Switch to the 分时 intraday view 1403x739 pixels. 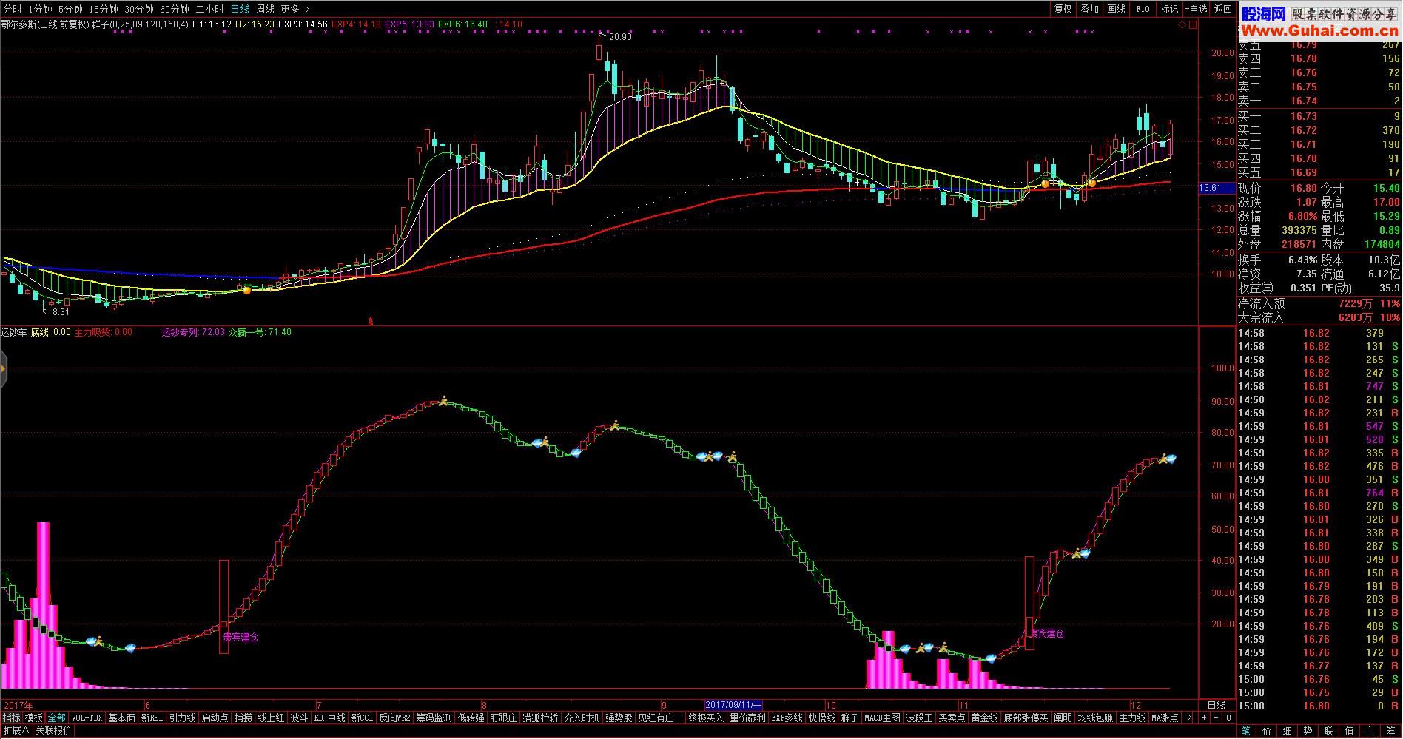tap(13, 9)
